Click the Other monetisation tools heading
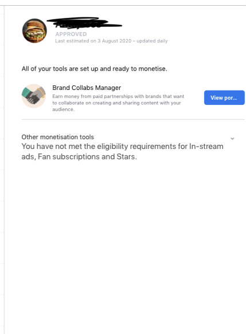 click(x=57, y=137)
